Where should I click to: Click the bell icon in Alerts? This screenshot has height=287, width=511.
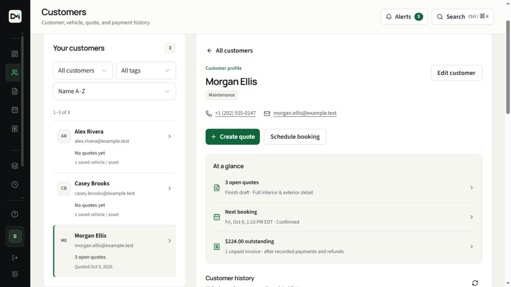point(389,17)
